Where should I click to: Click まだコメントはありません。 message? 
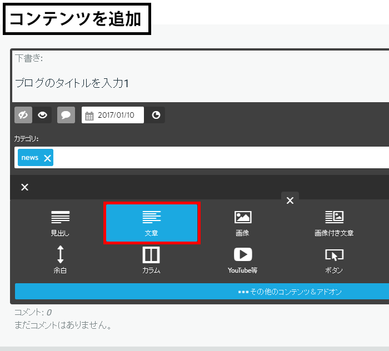[63, 325]
